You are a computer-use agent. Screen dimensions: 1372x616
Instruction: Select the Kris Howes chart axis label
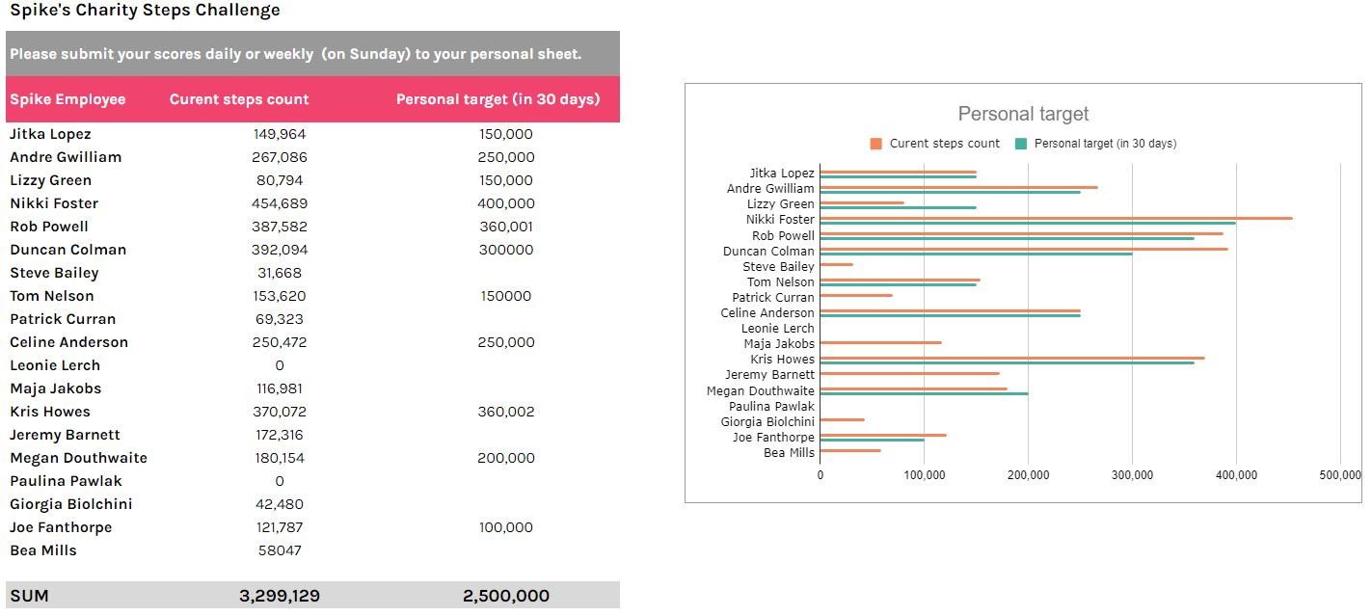point(782,360)
